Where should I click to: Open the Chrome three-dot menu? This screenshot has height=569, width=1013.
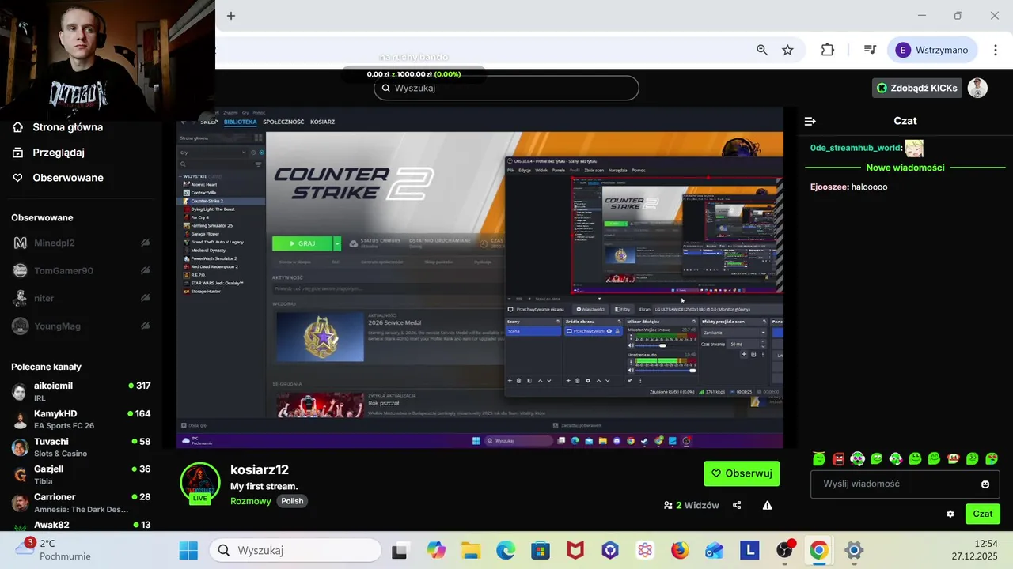pyautogui.click(x=996, y=50)
